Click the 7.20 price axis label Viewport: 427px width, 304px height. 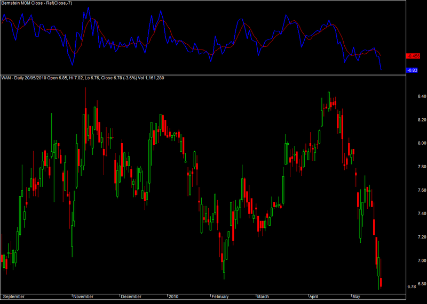coord(422,237)
